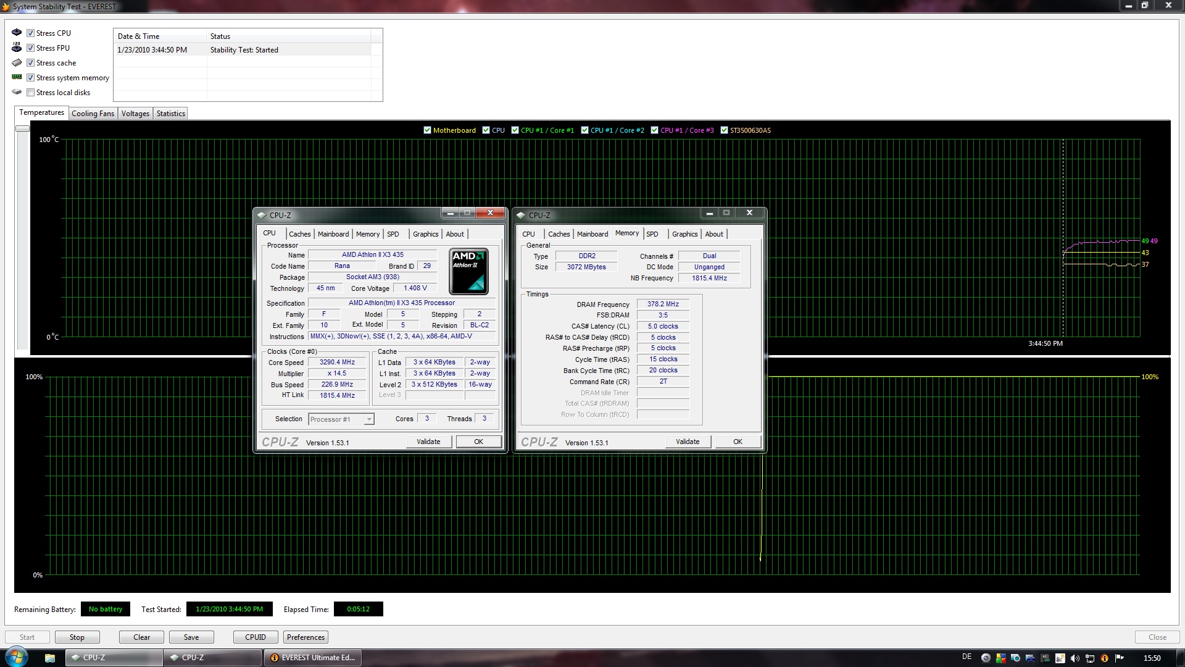The width and height of the screenshot is (1185, 667).
Task: Switch to Mainboard tab in left CPU-Z
Action: tap(333, 234)
